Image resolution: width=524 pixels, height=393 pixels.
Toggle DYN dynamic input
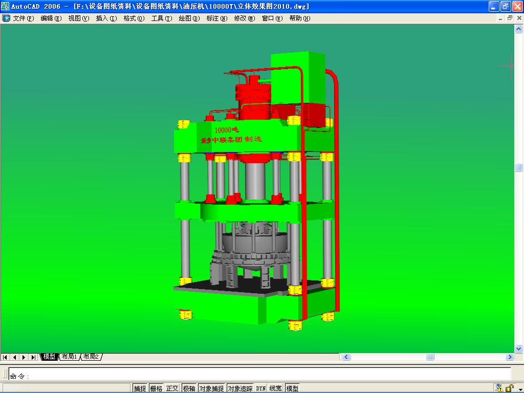point(260,388)
